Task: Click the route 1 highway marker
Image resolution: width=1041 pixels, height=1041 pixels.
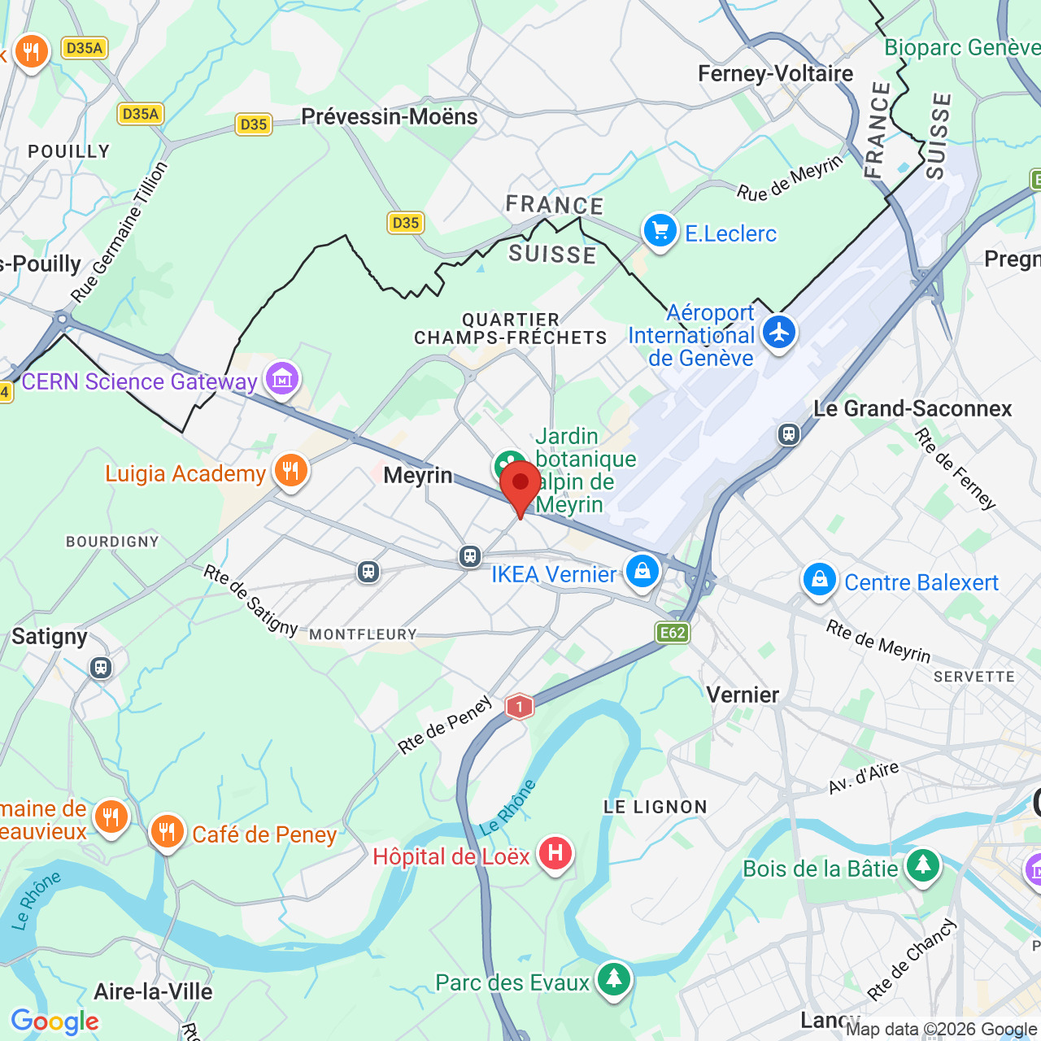Action: pos(519,707)
